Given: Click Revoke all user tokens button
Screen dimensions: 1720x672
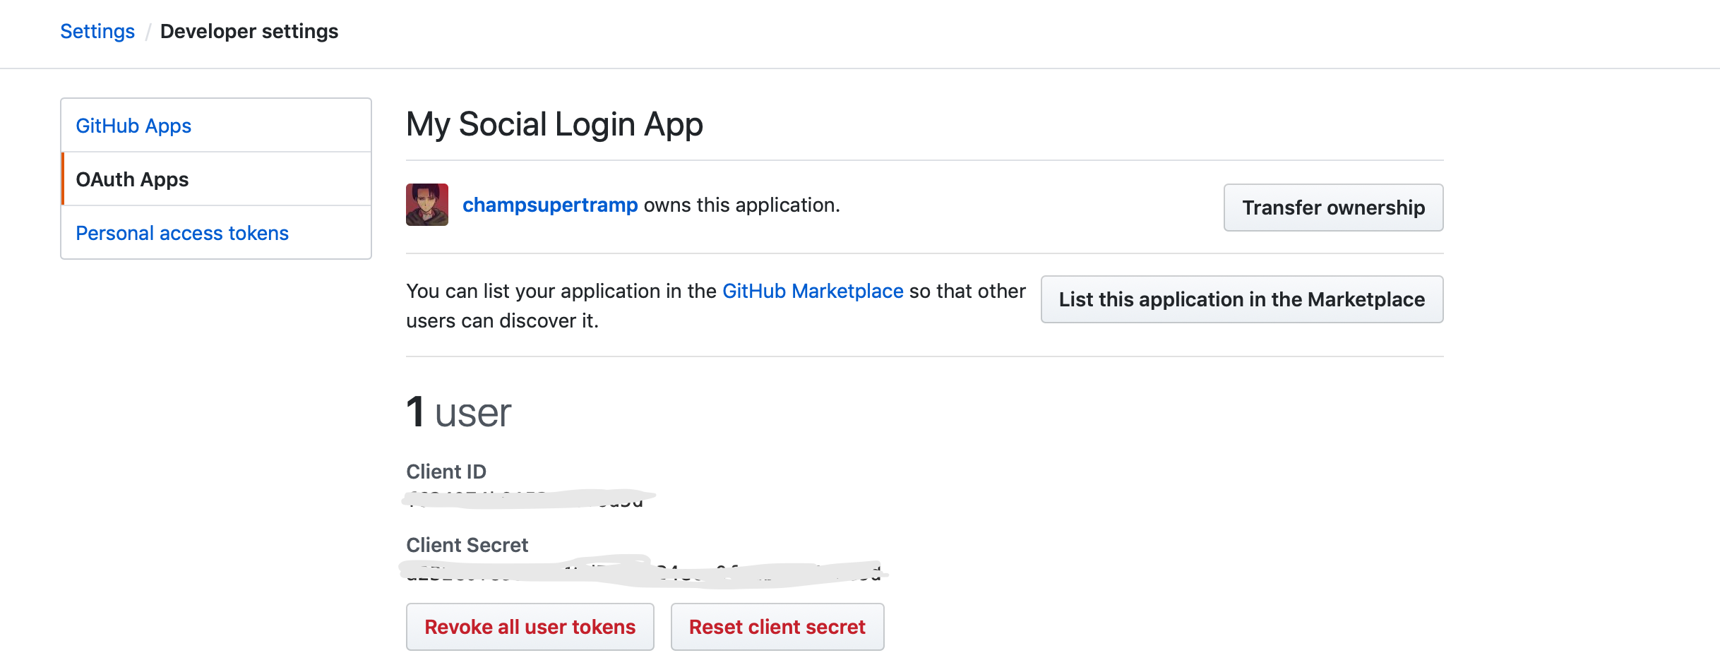Looking at the screenshot, I should (x=530, y=627).
